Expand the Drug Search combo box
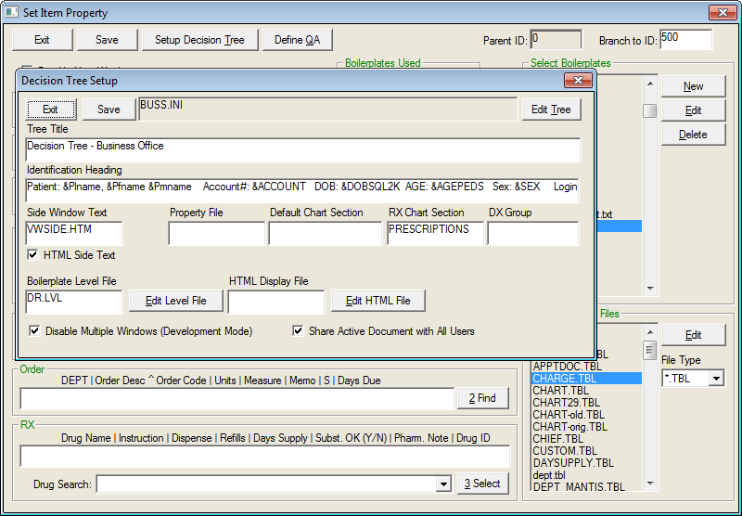The width and height of the screenshot is (742, 516). (443, 484)
